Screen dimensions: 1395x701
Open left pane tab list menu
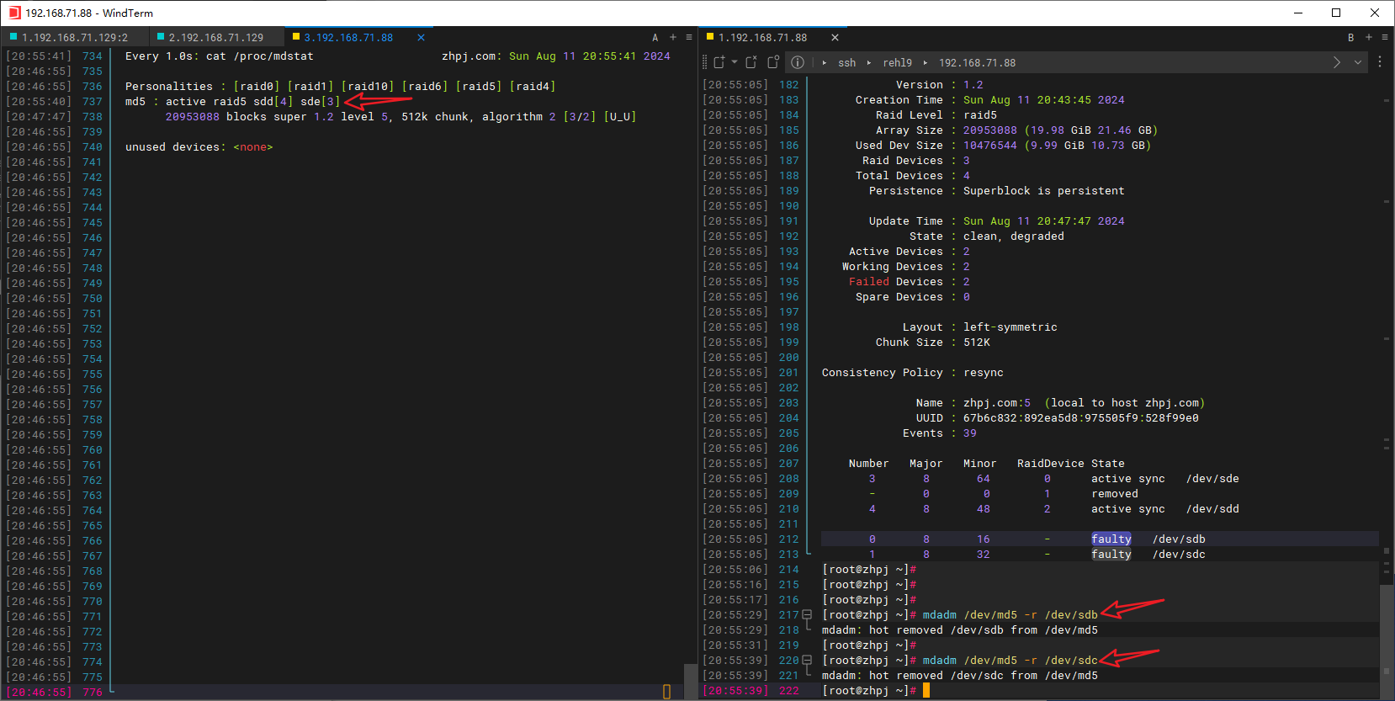pos(689,37)
